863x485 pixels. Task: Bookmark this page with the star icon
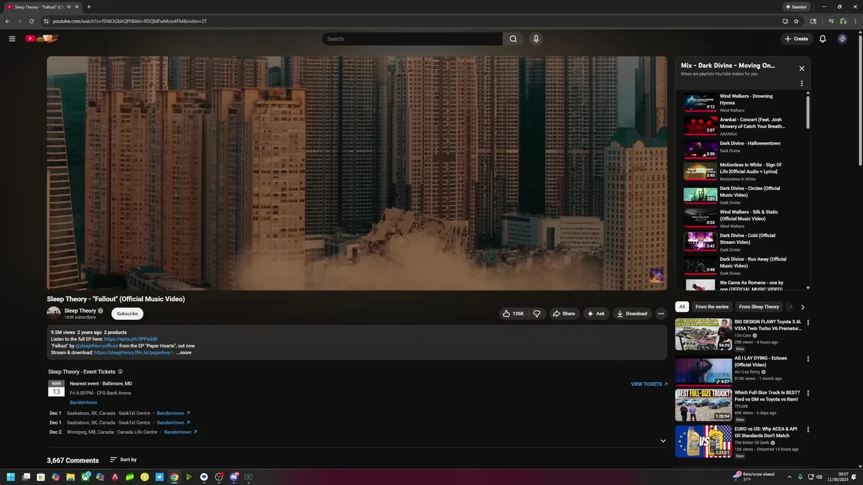(796, 21)
